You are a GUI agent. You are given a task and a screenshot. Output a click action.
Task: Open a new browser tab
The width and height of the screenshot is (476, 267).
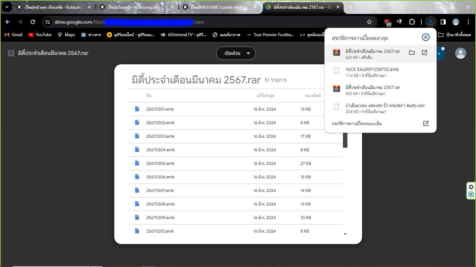pos(351,7)
